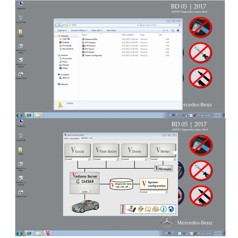Image resolution: width=238 pixels, height=238 pixels.
Task: Launch V Flash Station button
Action: [106, 150]
